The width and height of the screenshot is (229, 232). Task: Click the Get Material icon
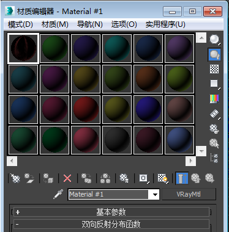[x=15, y=178]
